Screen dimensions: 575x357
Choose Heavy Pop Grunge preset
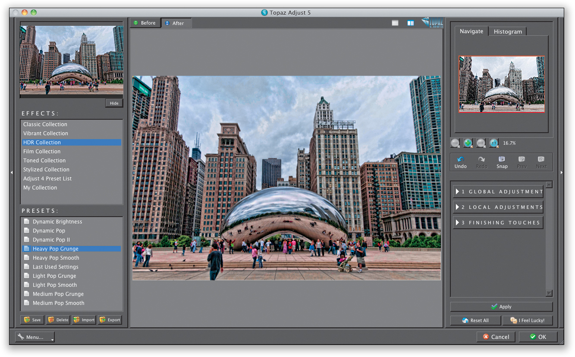[72, 249]
